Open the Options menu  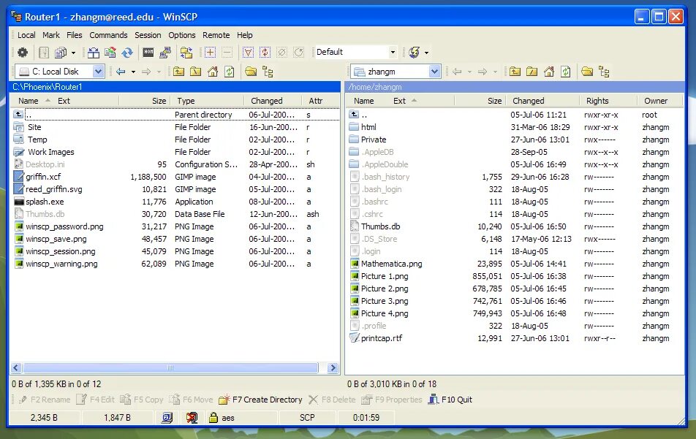pyautogui.click(x=181, y=35)
